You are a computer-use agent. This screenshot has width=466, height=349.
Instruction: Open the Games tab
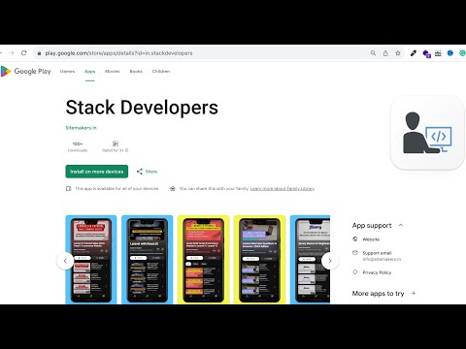(67, 71)
